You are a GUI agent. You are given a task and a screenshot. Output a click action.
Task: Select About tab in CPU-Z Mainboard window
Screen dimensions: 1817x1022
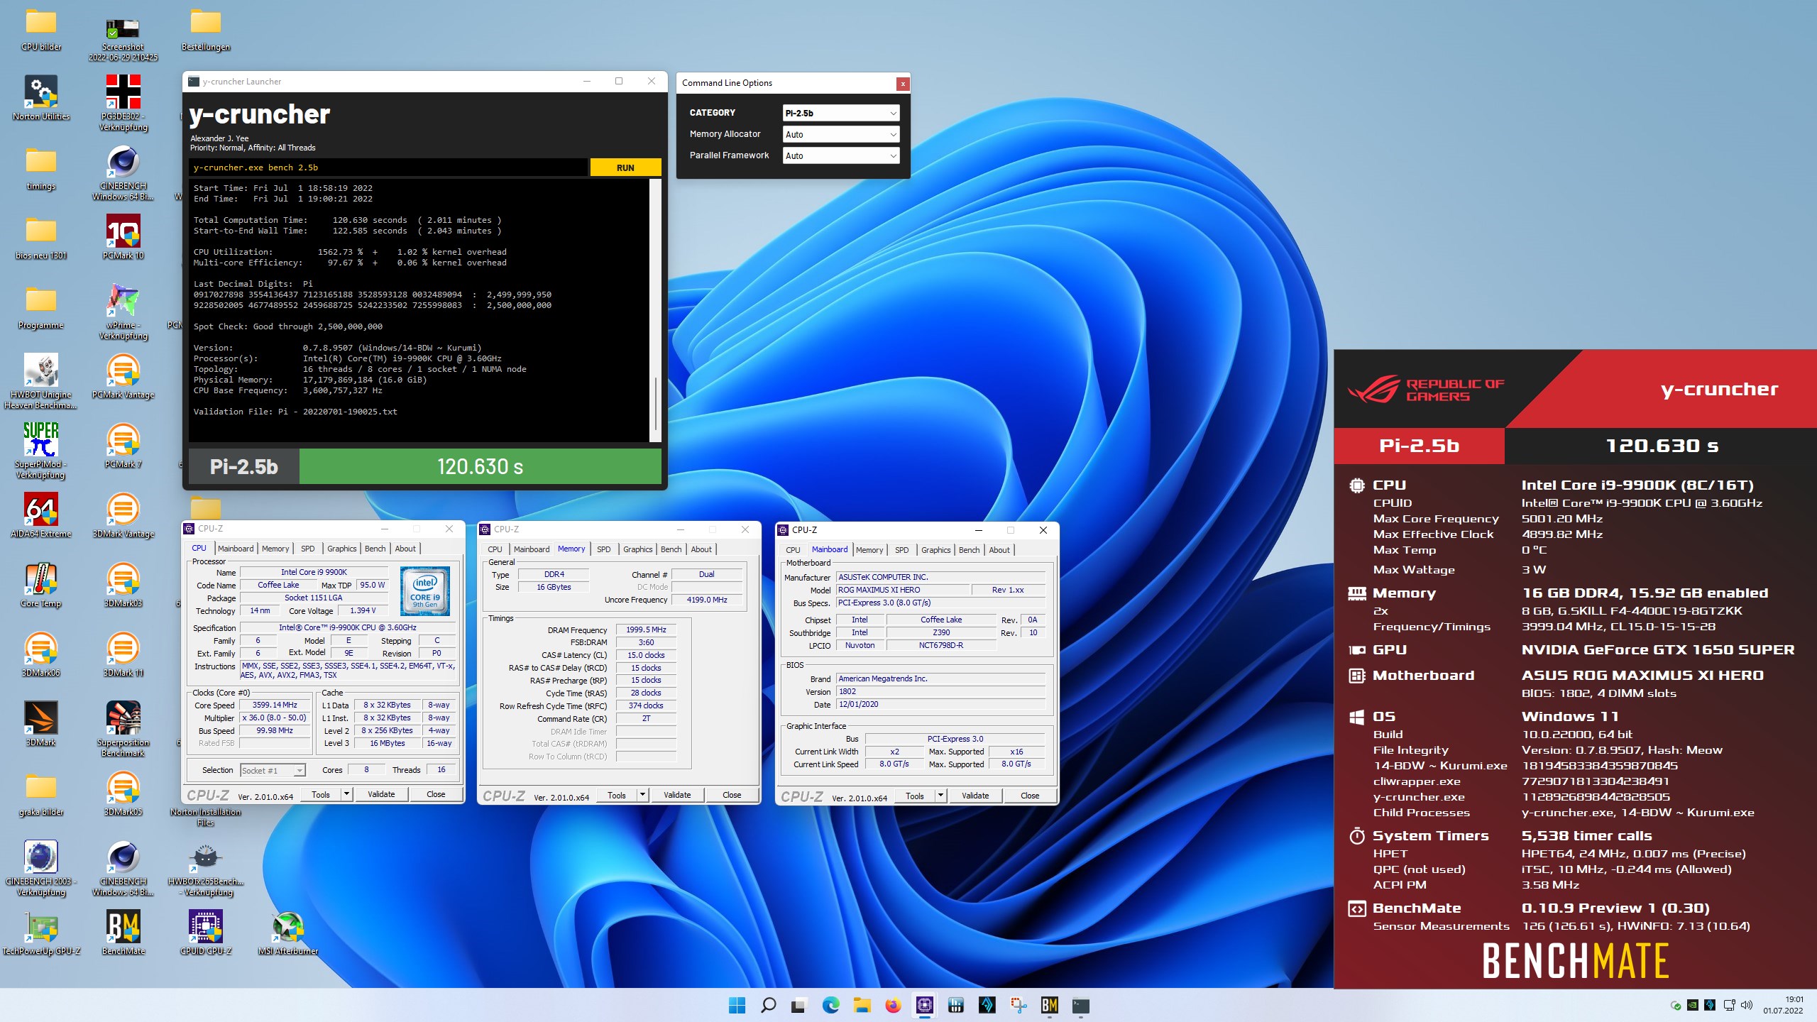click(x=999, y=550)
